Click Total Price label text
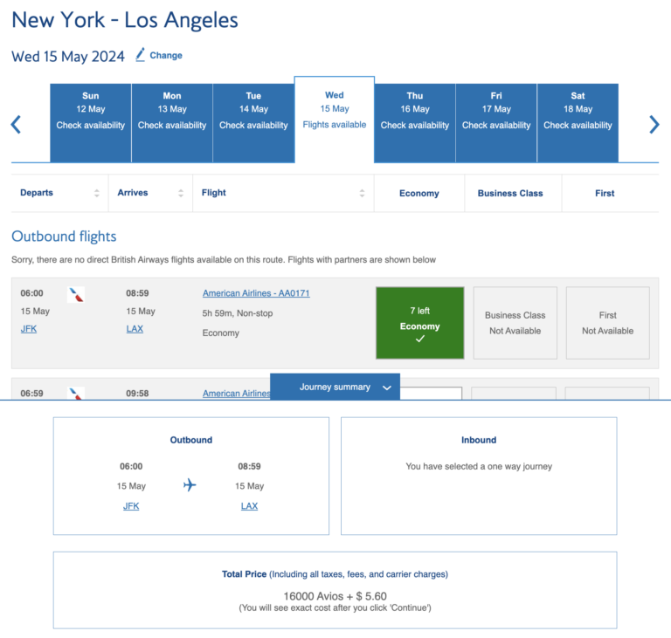Image resolution: width=671 pixels, height=638 pixels. pyautogui.click(x=244, y=574)
